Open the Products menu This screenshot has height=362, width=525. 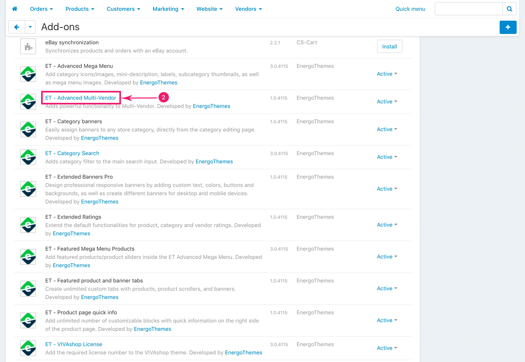pos(80,9)
